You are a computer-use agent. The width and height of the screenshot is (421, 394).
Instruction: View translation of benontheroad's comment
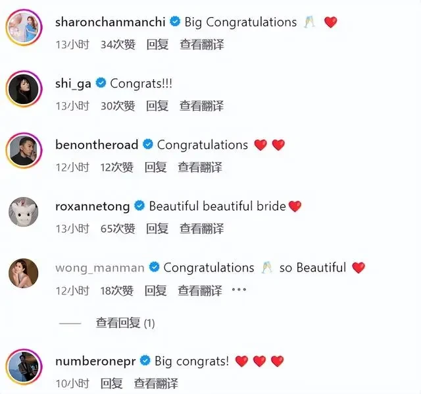200,167
